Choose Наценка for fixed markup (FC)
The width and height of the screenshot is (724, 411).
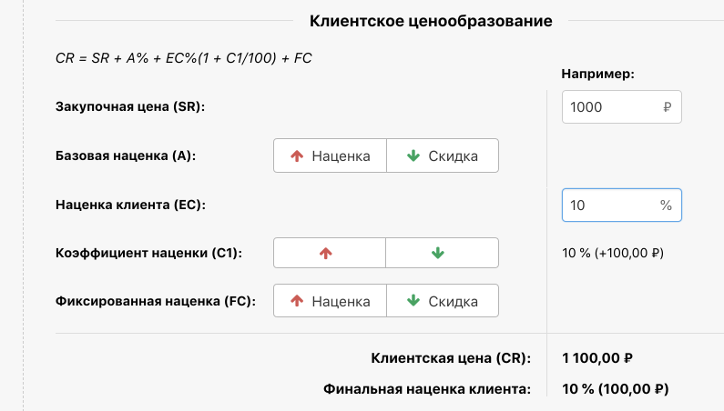330,300
